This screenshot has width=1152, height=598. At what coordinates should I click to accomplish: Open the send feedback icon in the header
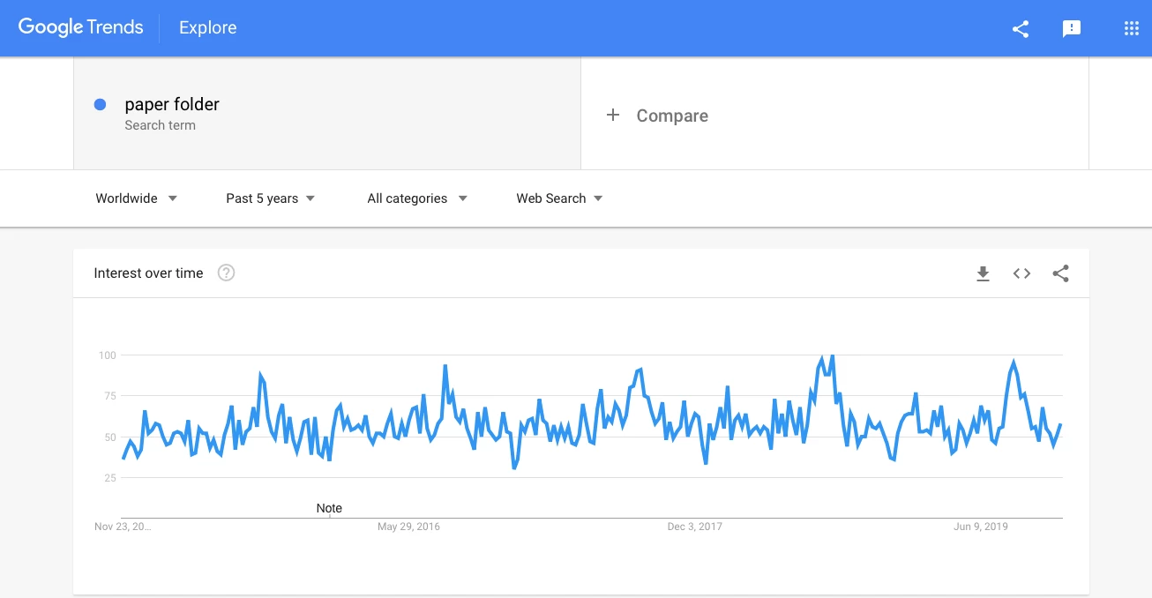[1072, 28]
